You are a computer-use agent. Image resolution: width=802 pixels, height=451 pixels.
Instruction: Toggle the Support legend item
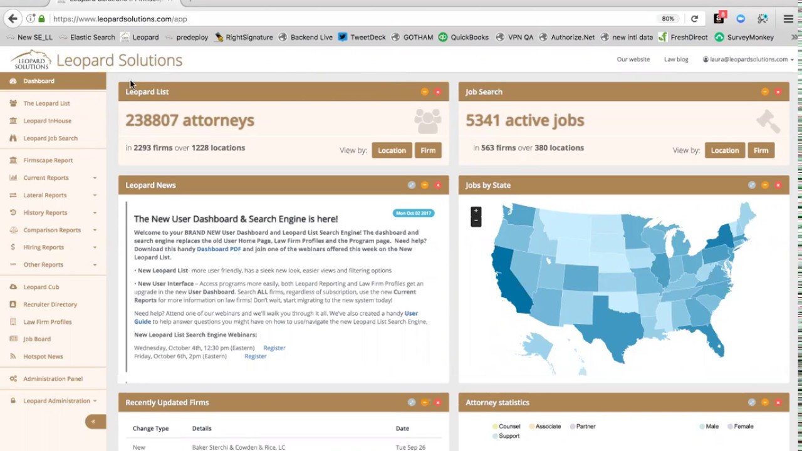506,436
